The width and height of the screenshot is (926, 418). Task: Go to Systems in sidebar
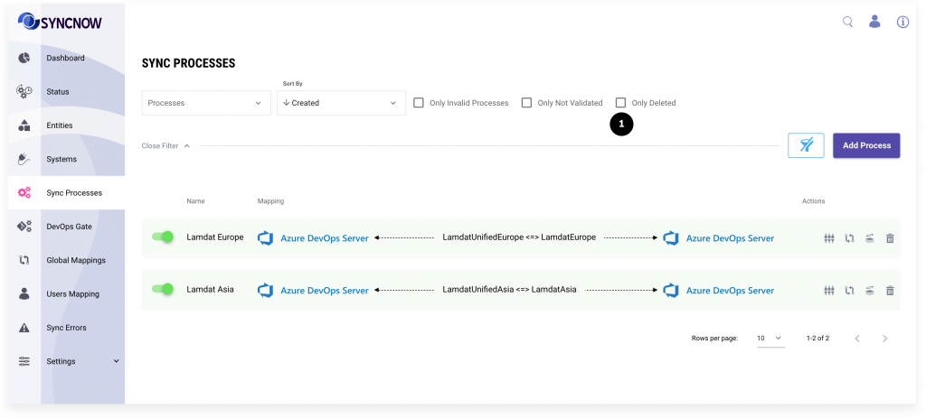click(x=61, y=159)
